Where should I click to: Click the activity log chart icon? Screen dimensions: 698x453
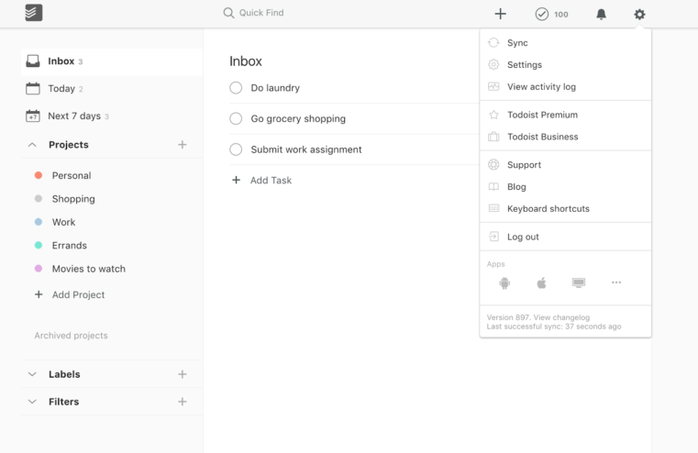[493, 86]
